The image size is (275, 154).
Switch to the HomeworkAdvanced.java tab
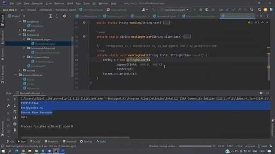click(x=201, y=16)
